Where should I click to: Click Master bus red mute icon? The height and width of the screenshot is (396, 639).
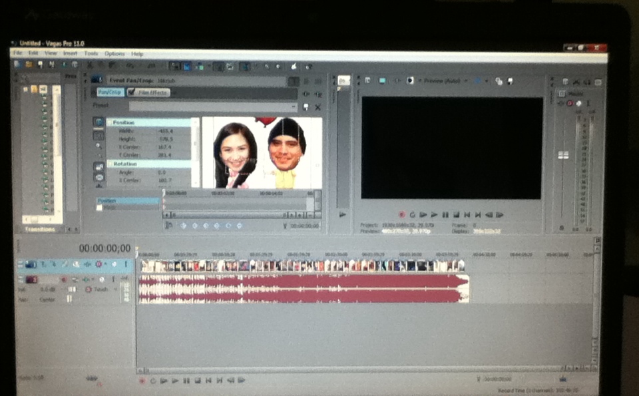(570, 103)
